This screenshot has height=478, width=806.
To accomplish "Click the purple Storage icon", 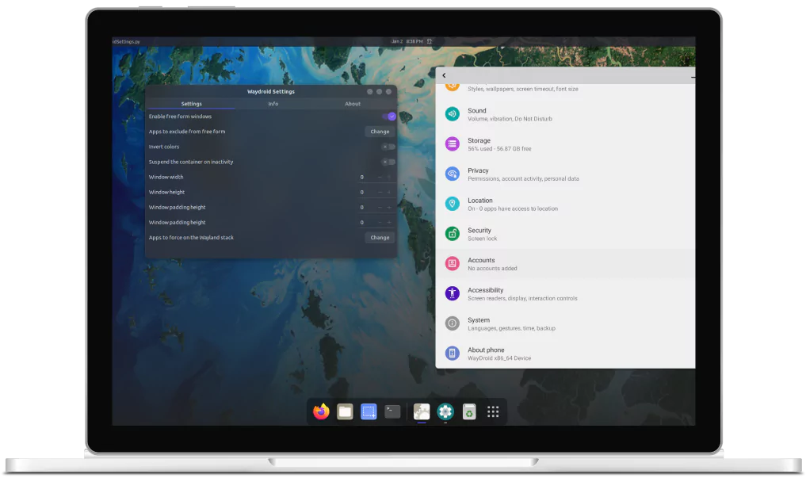I will [452, 144].
